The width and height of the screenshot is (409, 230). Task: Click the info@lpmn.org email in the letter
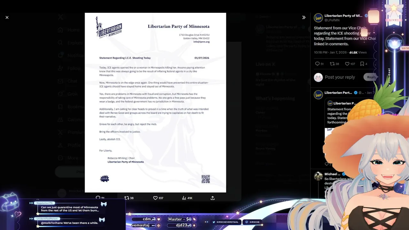click(x=201, y=42)
